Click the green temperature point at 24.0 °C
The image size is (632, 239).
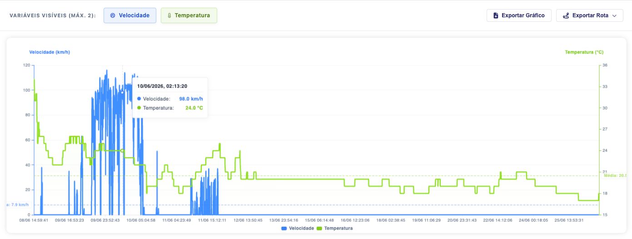click(122, 150)
